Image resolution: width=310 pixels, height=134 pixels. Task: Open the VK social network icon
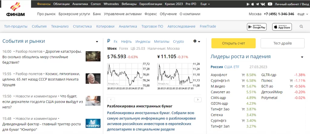pyautogui.click(x=263, y=4)
